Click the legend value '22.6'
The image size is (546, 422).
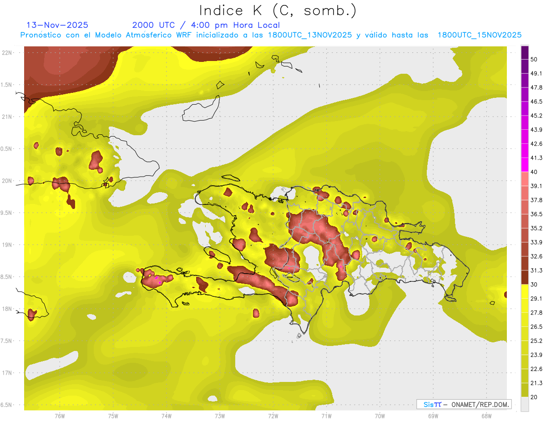click(536, 369)
